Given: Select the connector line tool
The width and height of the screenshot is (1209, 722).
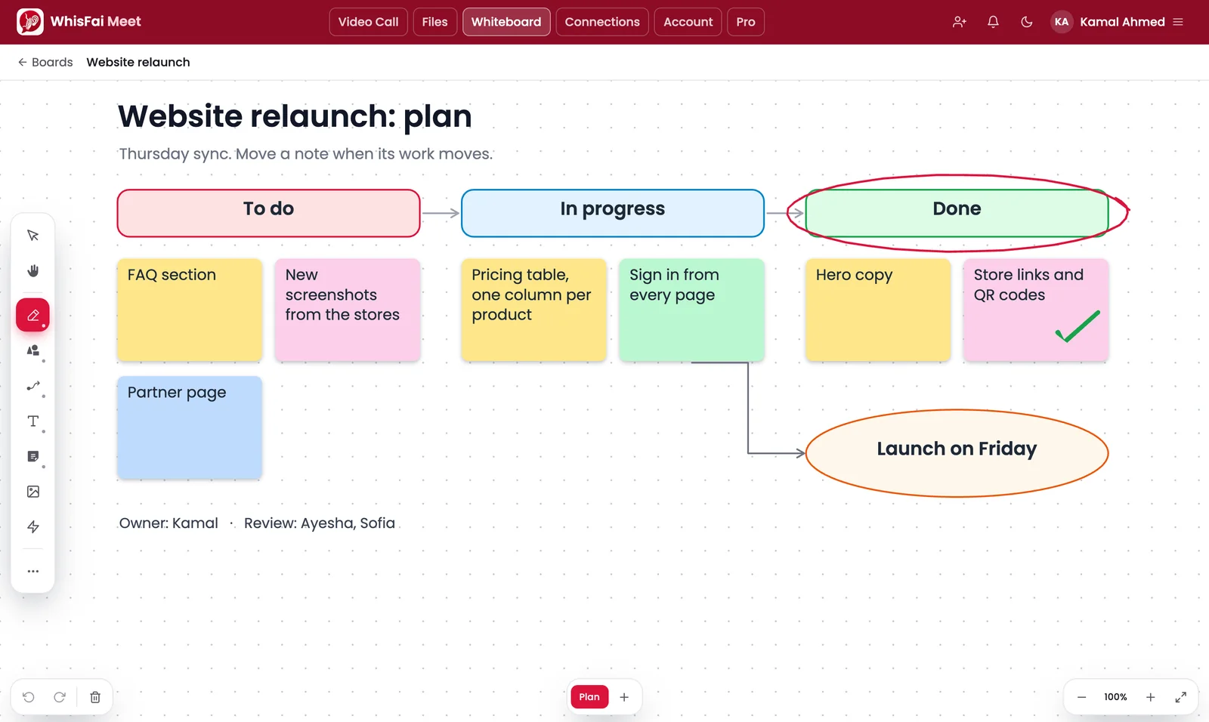Looking at the screenshot, I should point(32,386).
